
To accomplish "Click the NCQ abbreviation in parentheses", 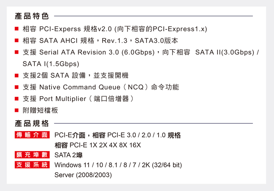I will 136,87.
